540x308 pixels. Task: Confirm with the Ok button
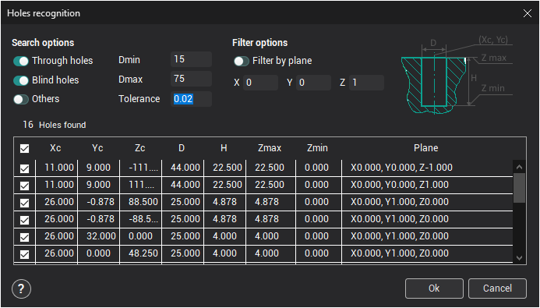coord(434,289)
